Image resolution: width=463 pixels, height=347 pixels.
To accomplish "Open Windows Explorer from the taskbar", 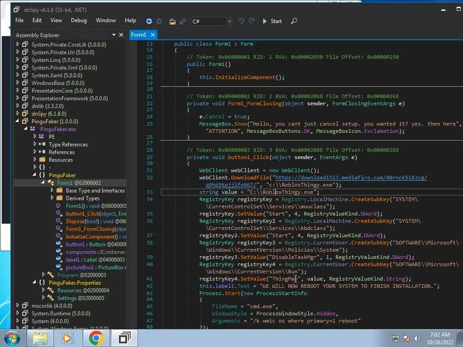I will pyautogui.click(x=40, y=338).
